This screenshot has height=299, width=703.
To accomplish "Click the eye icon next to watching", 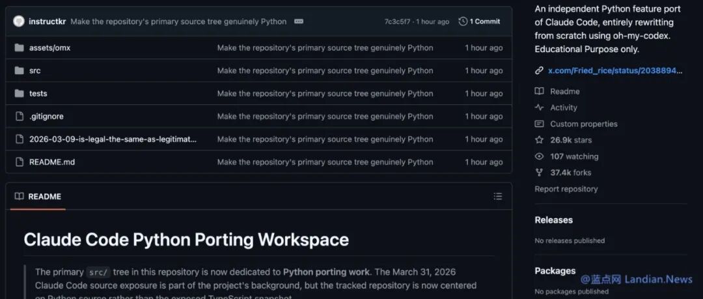I will tap(539, 156).
